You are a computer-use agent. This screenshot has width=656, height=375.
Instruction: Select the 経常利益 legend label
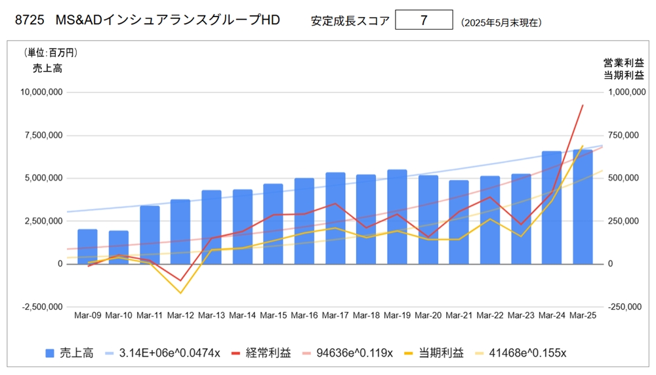[x=268, y=353]
